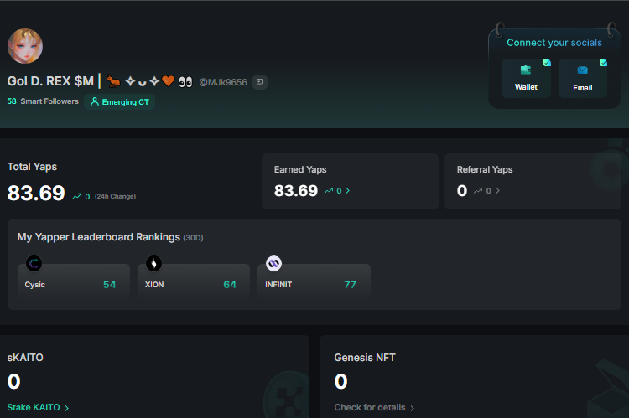This screenshot has height=418, width=629.
Task: Click the Connect your socials heading
Action: 554,43
